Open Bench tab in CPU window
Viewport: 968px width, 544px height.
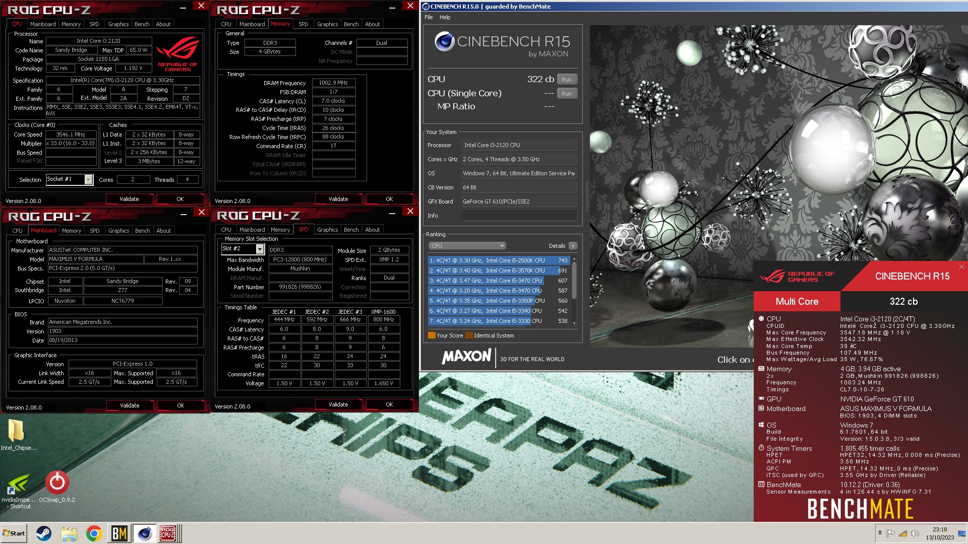point(142,24)
